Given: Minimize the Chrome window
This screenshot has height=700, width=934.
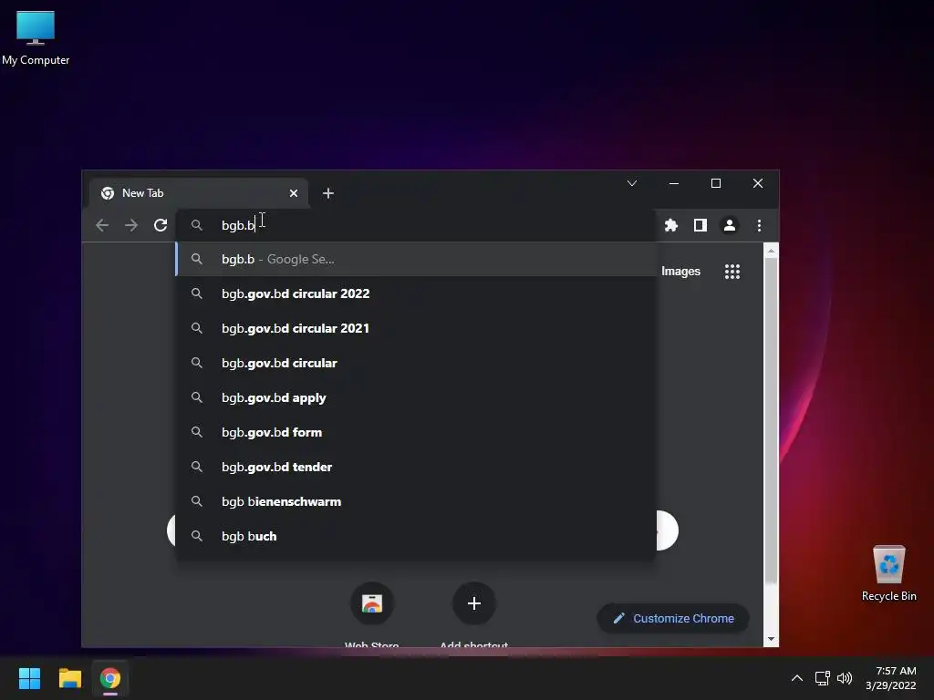Looking at the screenshot, I should point(674,183).
